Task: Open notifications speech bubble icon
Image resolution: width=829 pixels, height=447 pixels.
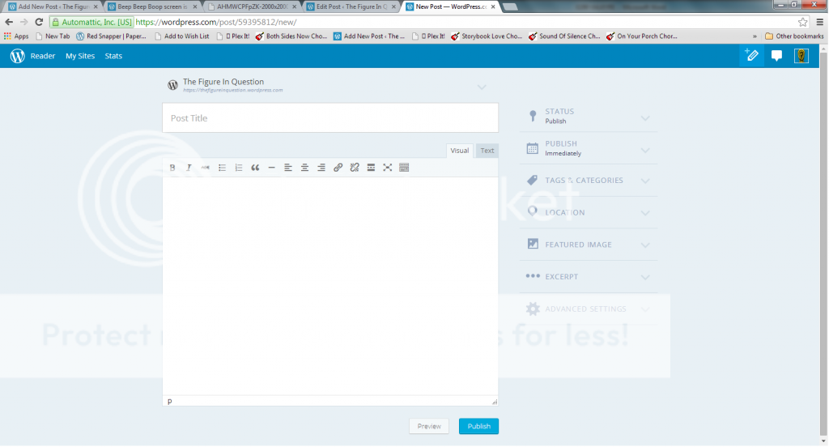Action: 776,56
